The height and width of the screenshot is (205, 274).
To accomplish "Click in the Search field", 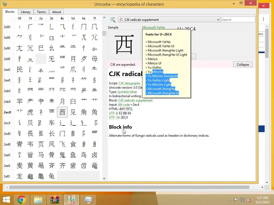I will [x=238, y=20].
